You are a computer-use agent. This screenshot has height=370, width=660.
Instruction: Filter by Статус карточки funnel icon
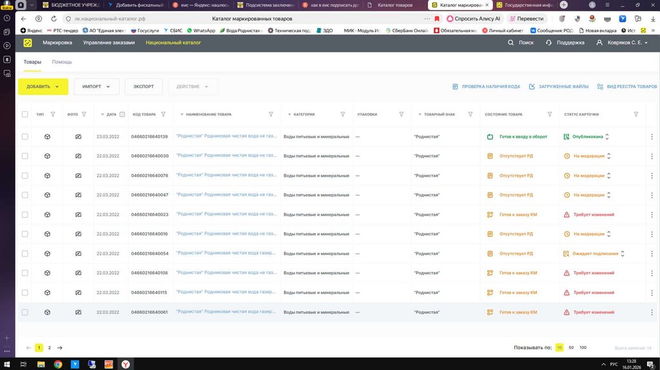636,114
